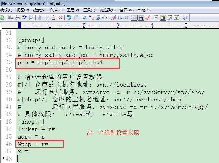Click the [groups] text on line 32

pos(31,40)
